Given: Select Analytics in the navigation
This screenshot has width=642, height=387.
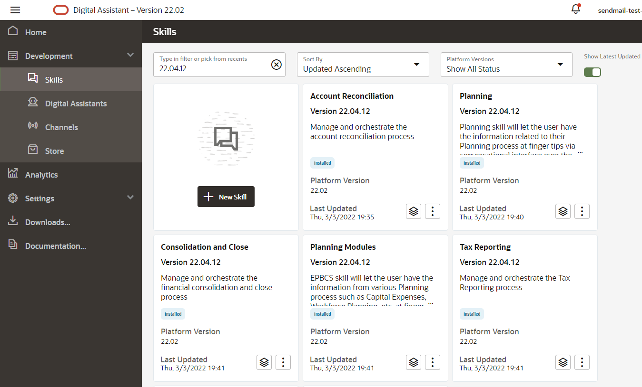Looking at the screenshot, I should pyautogui.click(x=41, y=175).
